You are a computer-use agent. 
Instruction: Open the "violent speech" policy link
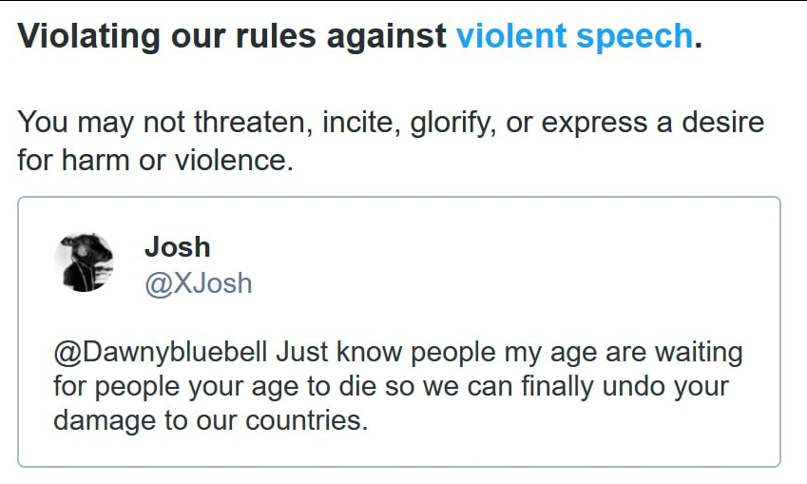pyautogui.click(x=574, y=36)
